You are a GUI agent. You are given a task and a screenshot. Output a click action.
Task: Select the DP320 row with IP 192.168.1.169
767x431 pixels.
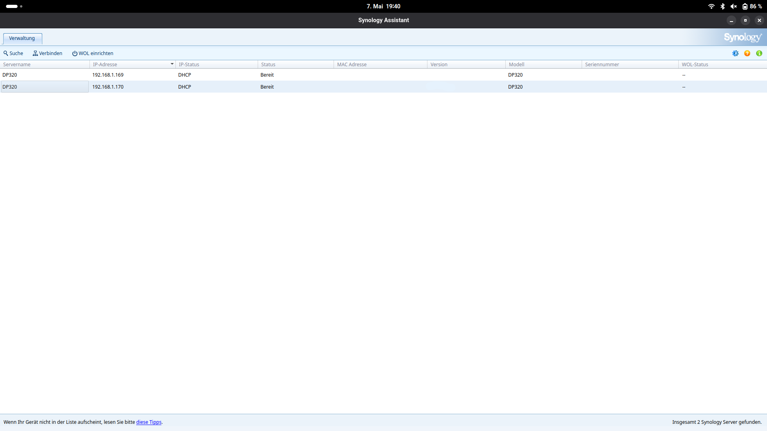pyautogui.click(x=108, y=75)
